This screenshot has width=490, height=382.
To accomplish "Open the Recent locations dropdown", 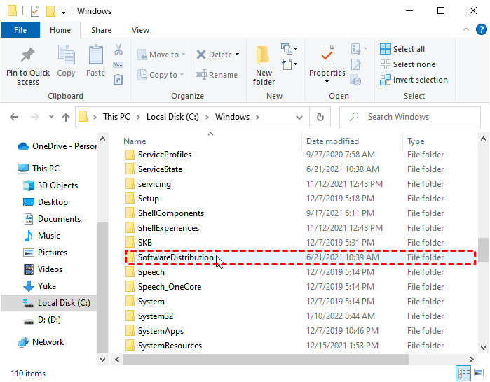I will coord(52,117).
